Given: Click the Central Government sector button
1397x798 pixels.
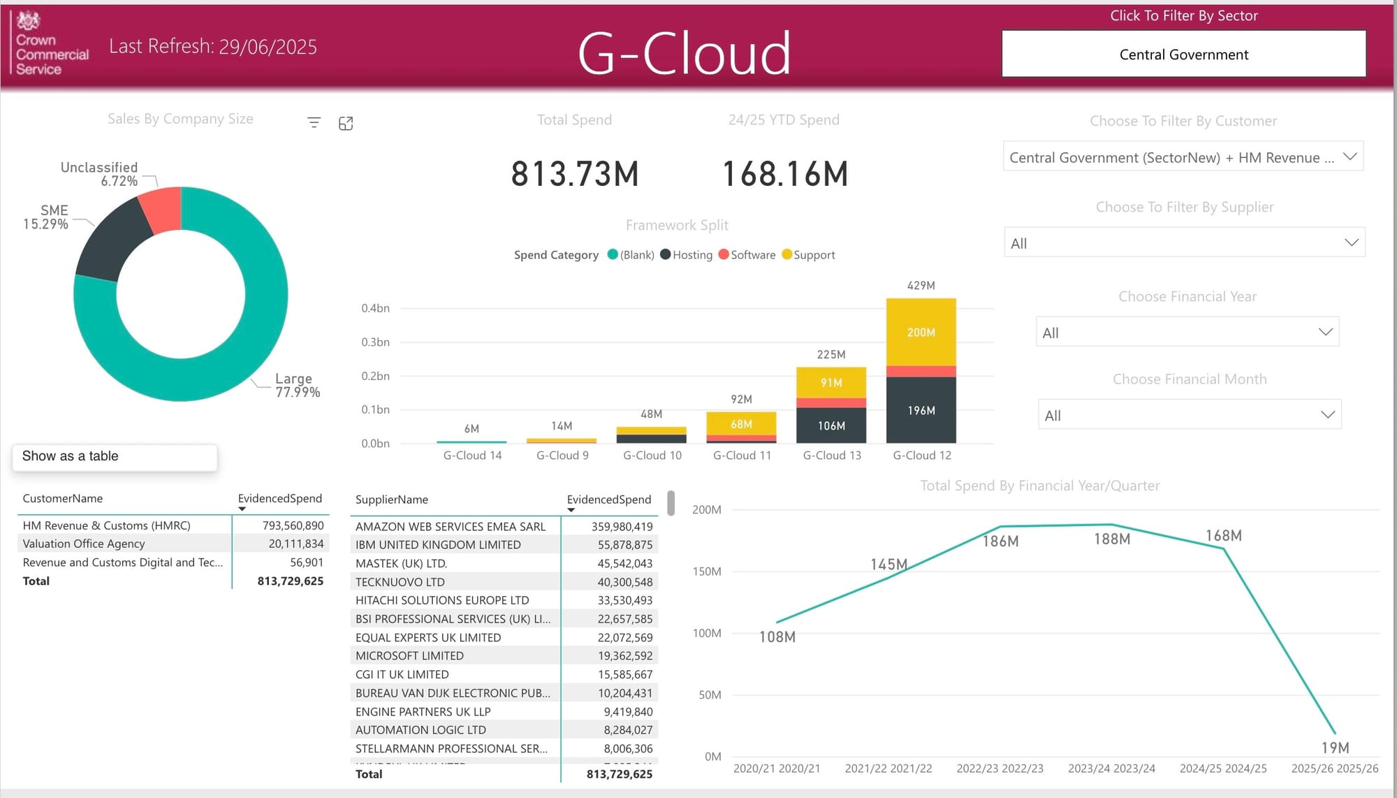Looking at the screenshot, I should 1183,55.
